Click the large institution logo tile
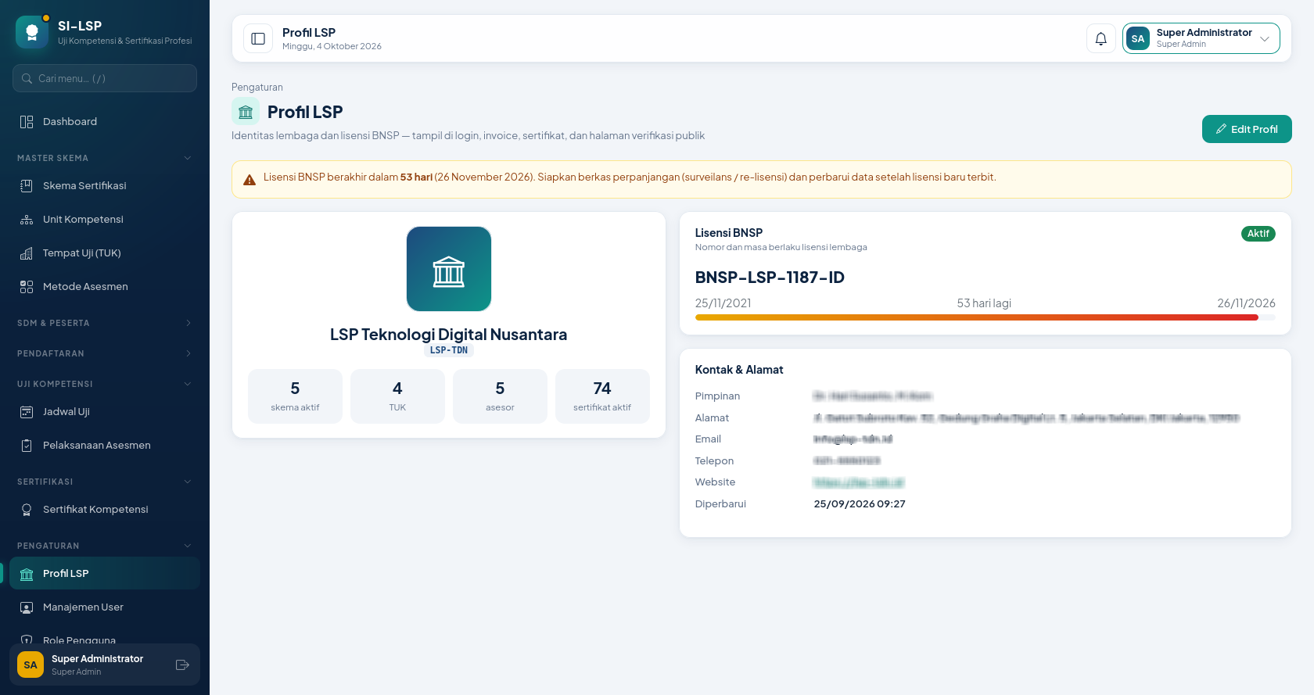This screenshot has height=695, width=1314. point(449,269)
